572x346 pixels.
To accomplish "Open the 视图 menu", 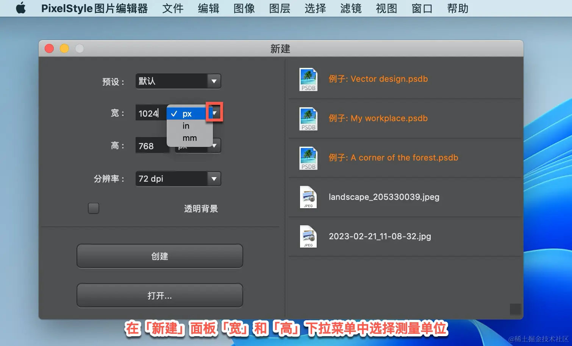I will point(386,8).
